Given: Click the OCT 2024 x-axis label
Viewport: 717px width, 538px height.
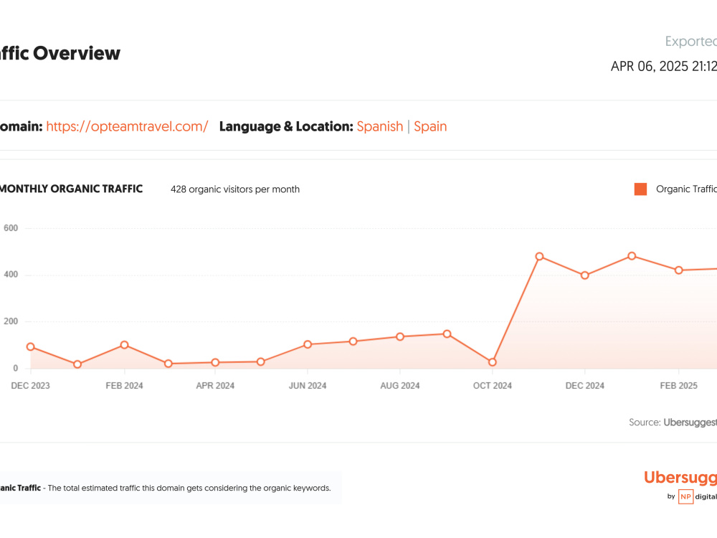Looking at the screenshot, I should point(493,386).
